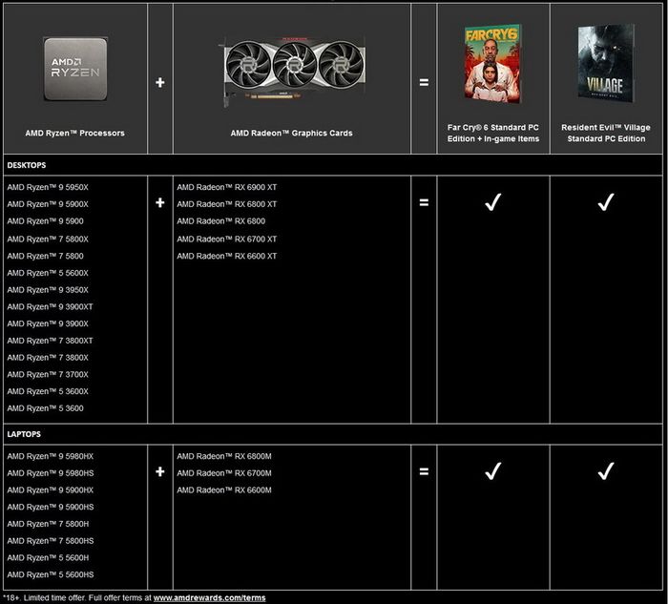Click the AMD Ryzen processor chip image
The height and width of the screenshot is (604, 668).
[x=73, y=69]
